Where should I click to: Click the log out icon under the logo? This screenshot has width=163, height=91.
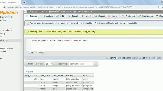(x=3, y=17)
